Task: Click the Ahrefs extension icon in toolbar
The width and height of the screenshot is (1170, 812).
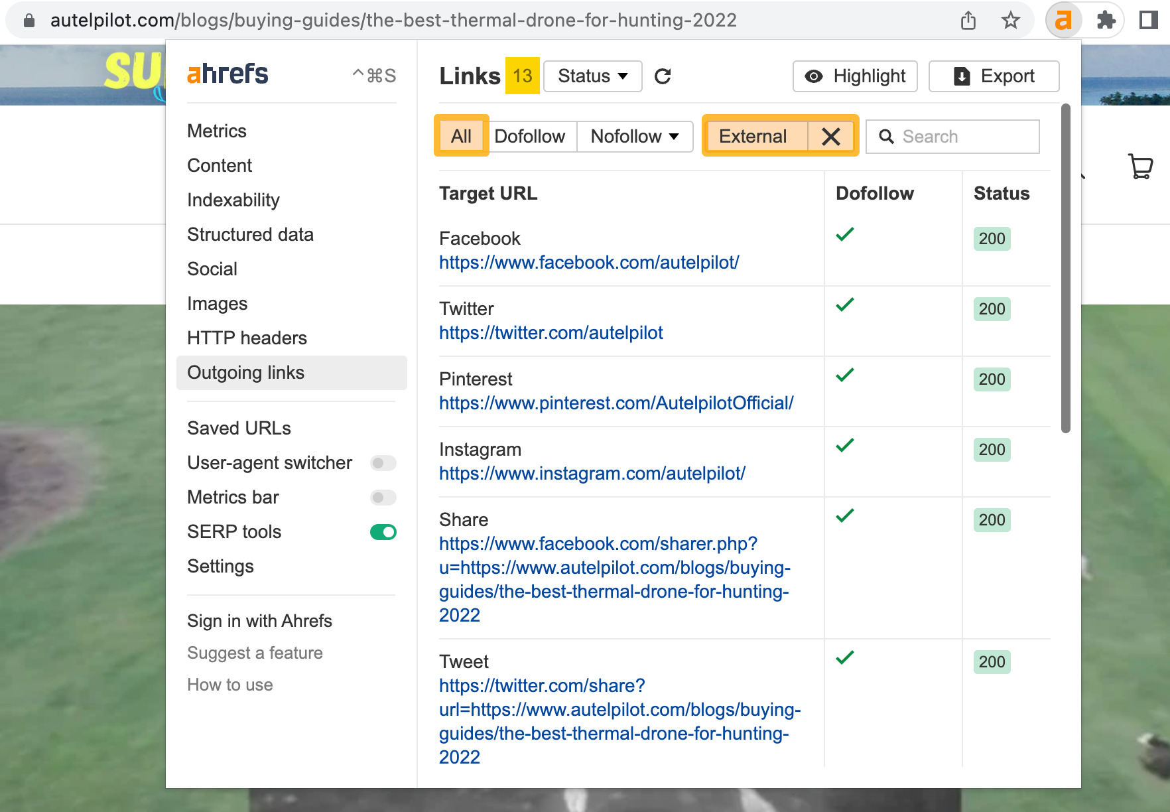Action: tap(1063, 21)
